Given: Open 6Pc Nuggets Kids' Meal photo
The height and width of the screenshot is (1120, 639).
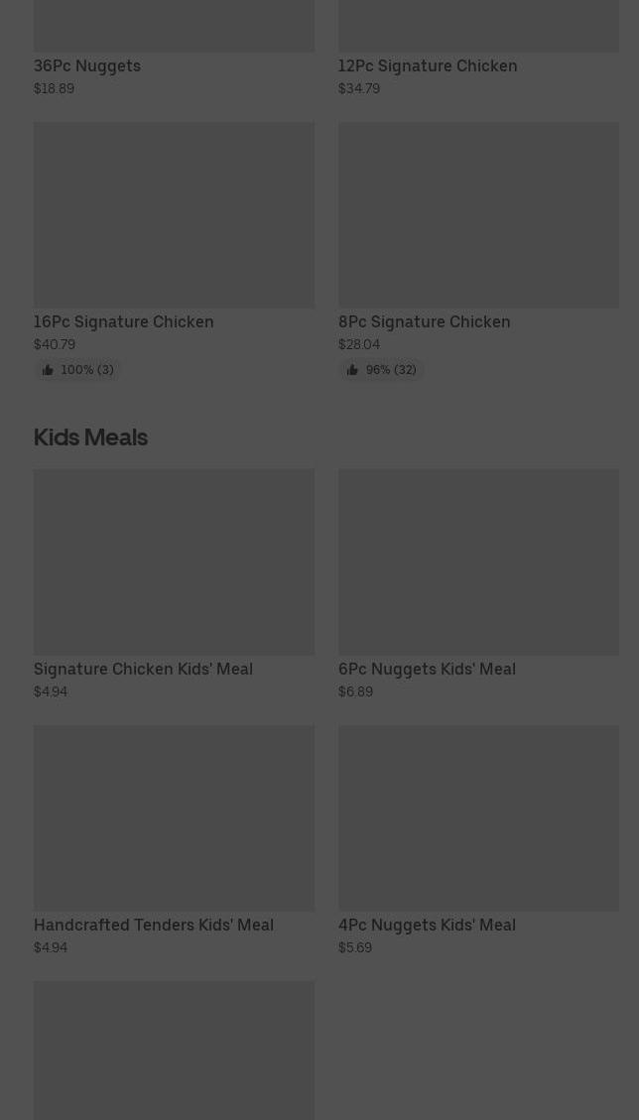Looking at the screenshot, I should pos(478,561).
